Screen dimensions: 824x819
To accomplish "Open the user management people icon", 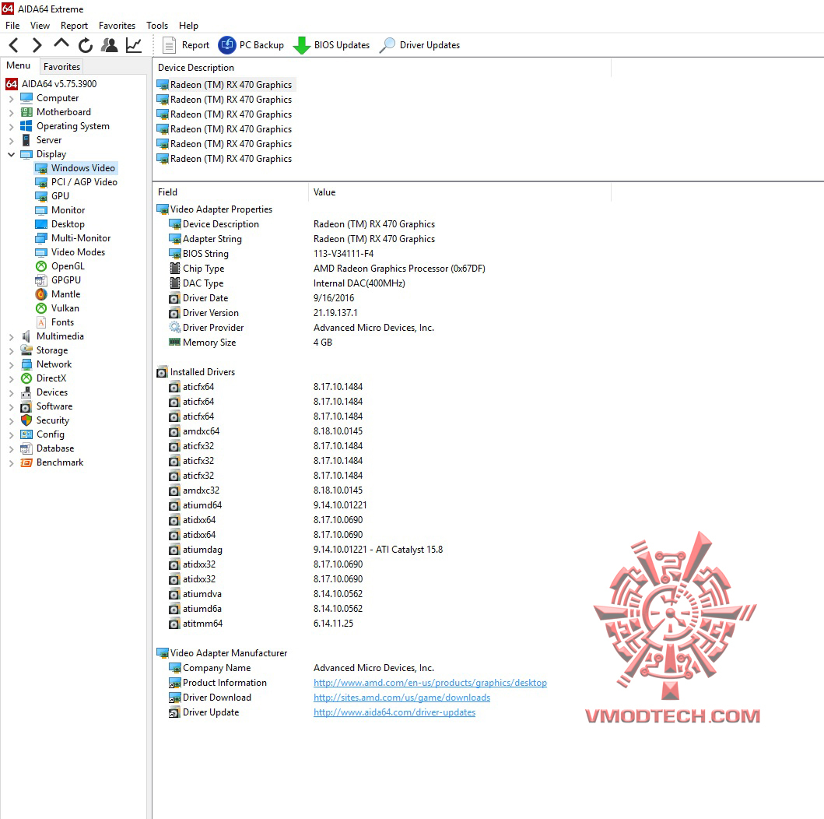I will coord(109,45).
